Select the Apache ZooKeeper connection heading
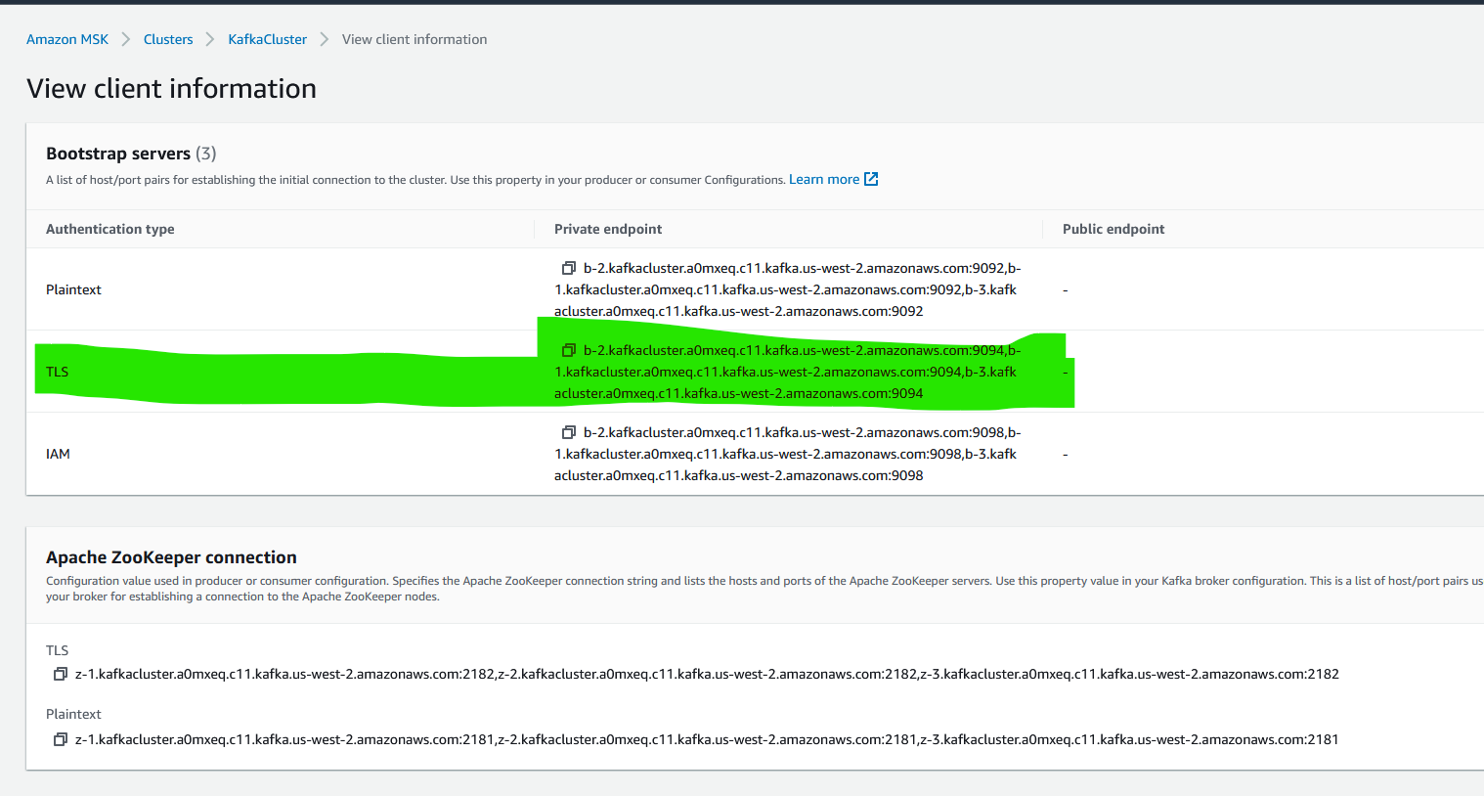 pyautogui.click(x=171, y=557)
